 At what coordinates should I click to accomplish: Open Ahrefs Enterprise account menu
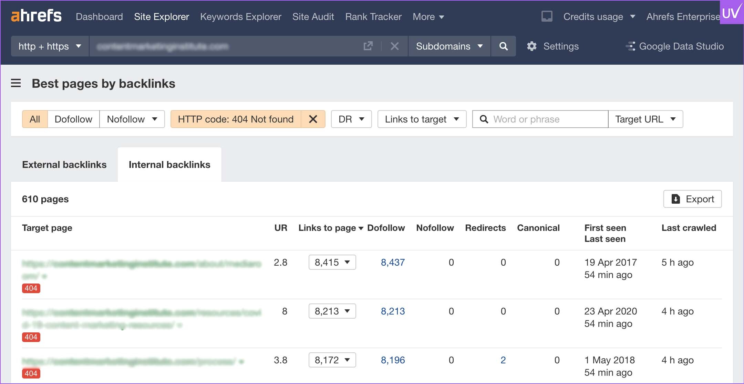(x=683, y=17)
